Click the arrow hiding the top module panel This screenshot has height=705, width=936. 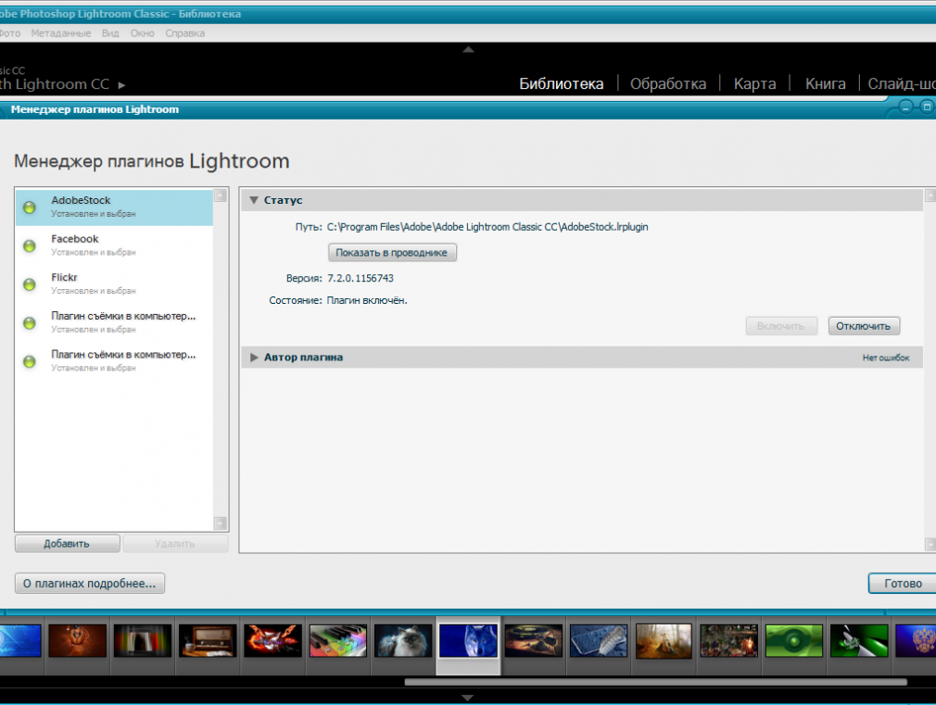(x=468, y=49)
